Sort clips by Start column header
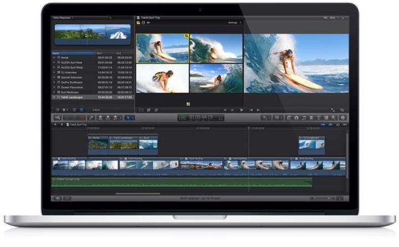The image size is (399, 247). pyautogui.click(x=106, y=53)
